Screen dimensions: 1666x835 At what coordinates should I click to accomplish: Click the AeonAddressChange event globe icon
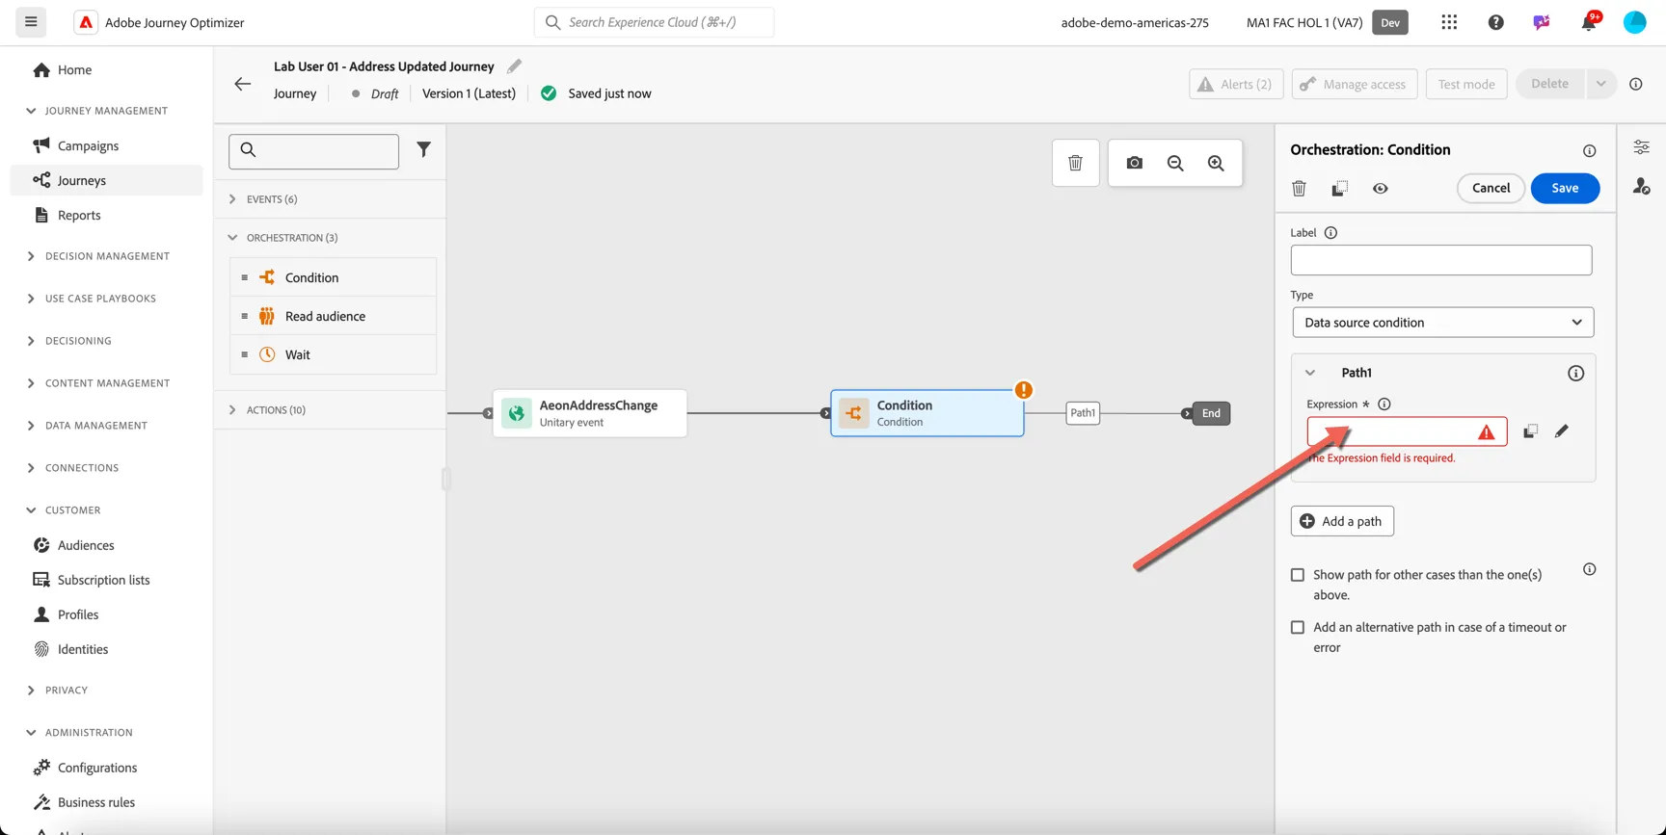coord(517,413)
